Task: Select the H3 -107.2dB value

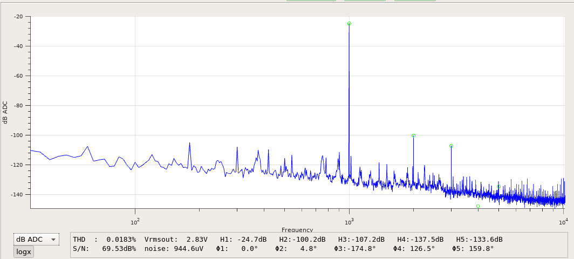Action: [x=361, y=239]
